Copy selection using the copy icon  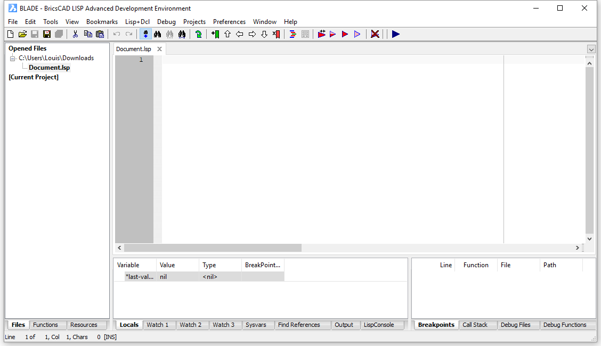coord(88,35)
